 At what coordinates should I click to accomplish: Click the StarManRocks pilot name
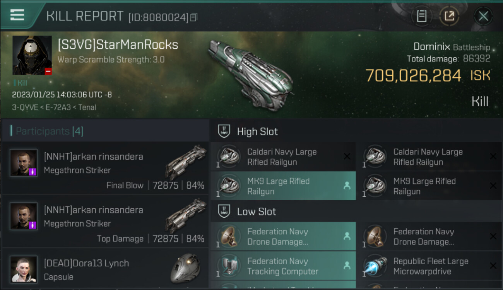[x=118, y=45]
